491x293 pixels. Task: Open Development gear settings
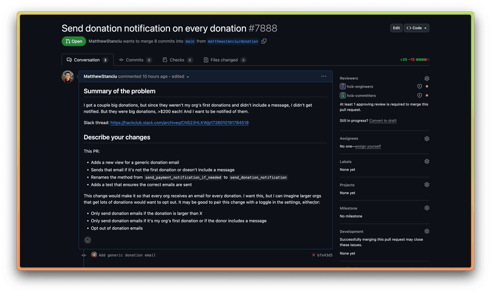426,231
